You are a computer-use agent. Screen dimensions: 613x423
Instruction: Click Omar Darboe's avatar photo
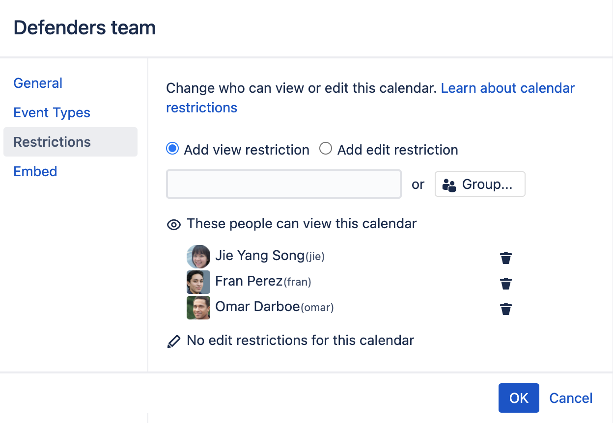[198, 308]
